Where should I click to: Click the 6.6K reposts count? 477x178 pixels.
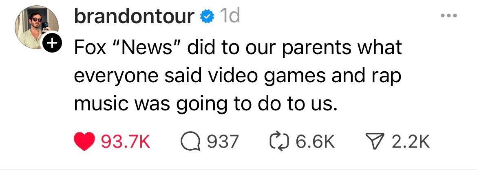tap(315, 142)
